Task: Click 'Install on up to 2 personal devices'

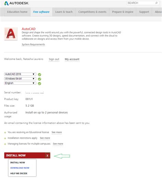Action: point(46,113)
